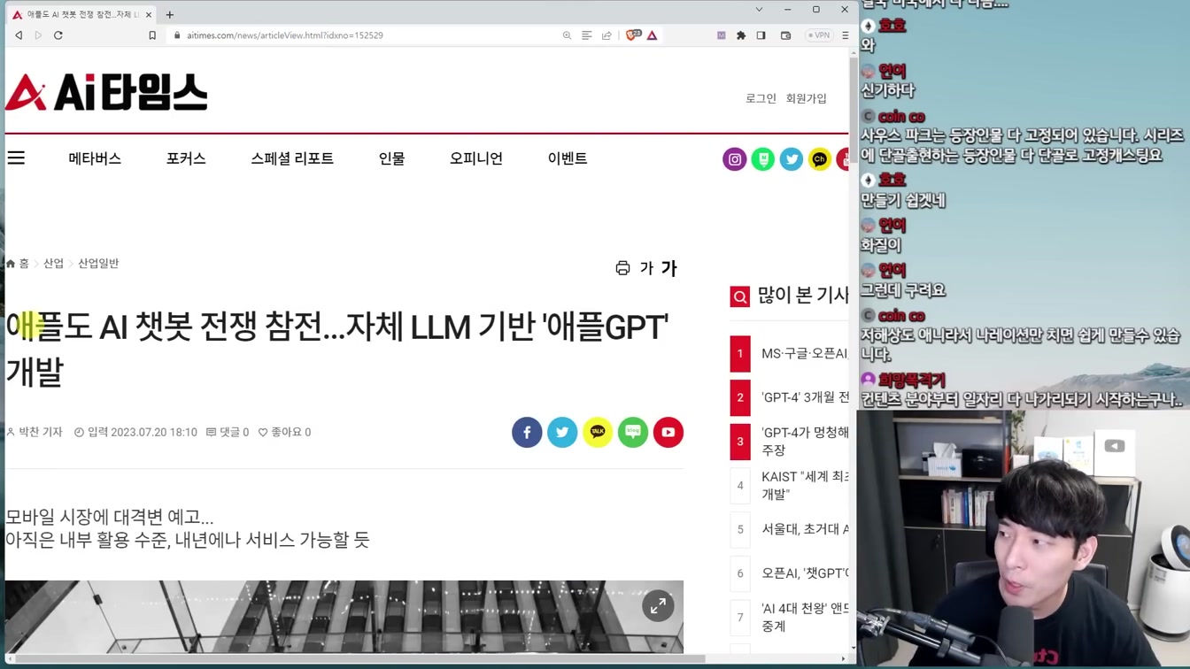Screen dimensions: 1190x669
Task: Share the article via green Naver Band icon
Action: click(633, 432)
